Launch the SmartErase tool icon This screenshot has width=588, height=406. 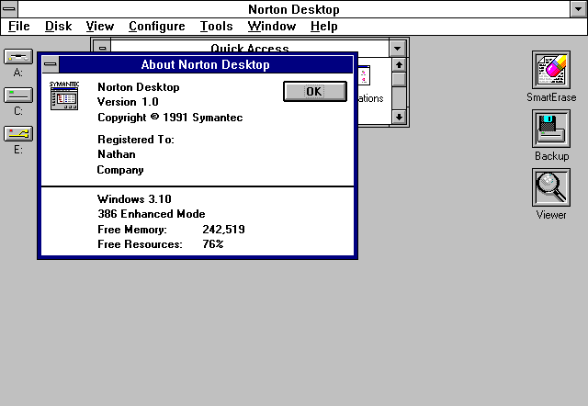pos(551,70)
